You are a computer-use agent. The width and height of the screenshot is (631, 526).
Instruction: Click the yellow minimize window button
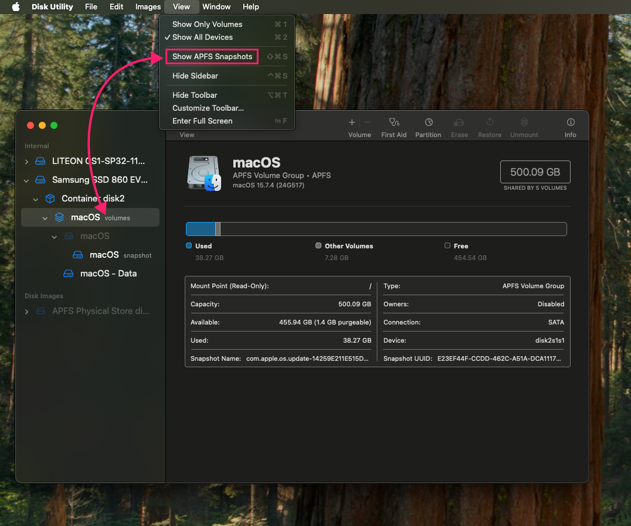click(42, 125)
